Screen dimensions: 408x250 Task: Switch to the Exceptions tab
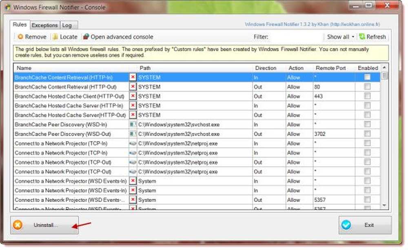pyautogui.click(x=45, y=25)
